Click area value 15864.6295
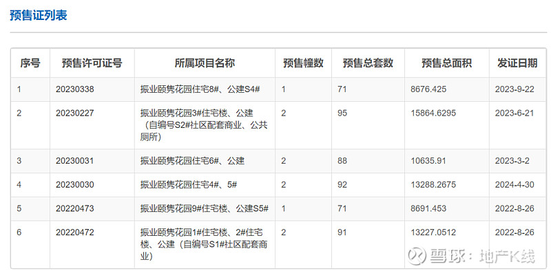The height and width of the screenshot is (273, 551). point(433,113)
